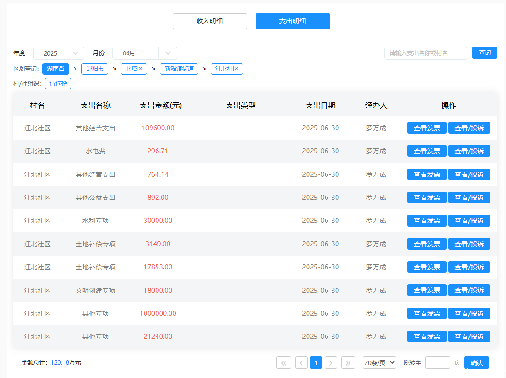Select page 1 in pagination

click(316, 363)
